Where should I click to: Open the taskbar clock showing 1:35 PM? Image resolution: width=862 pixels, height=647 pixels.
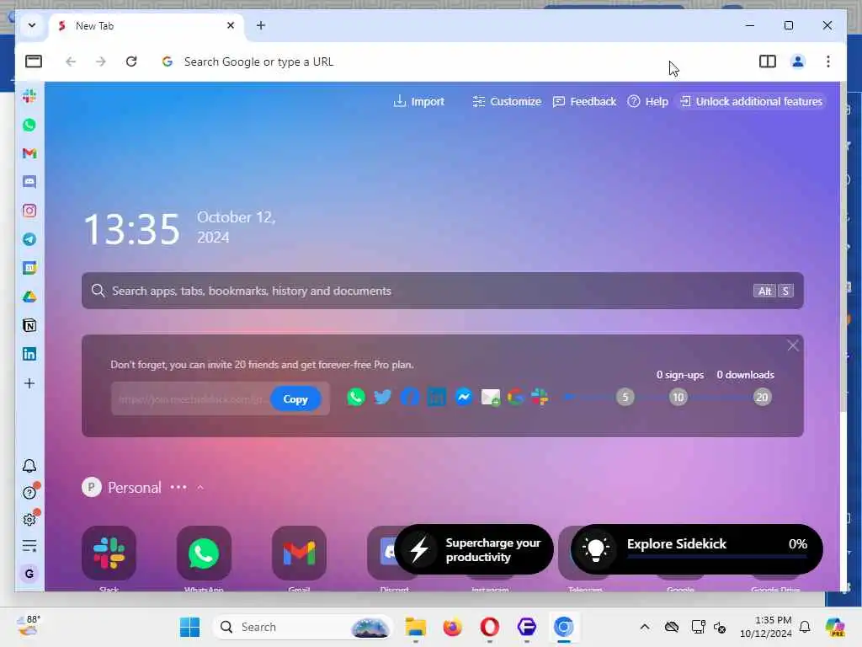pos(766,627)
